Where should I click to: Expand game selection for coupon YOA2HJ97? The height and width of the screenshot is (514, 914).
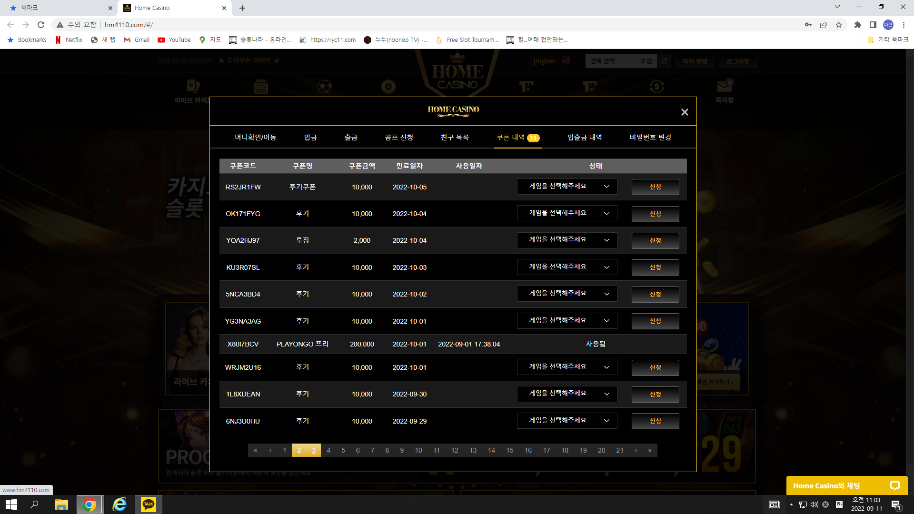click(x=567, y=240)
